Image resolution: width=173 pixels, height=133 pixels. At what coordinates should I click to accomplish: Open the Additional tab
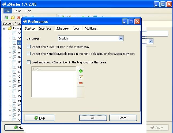[91, 28]
